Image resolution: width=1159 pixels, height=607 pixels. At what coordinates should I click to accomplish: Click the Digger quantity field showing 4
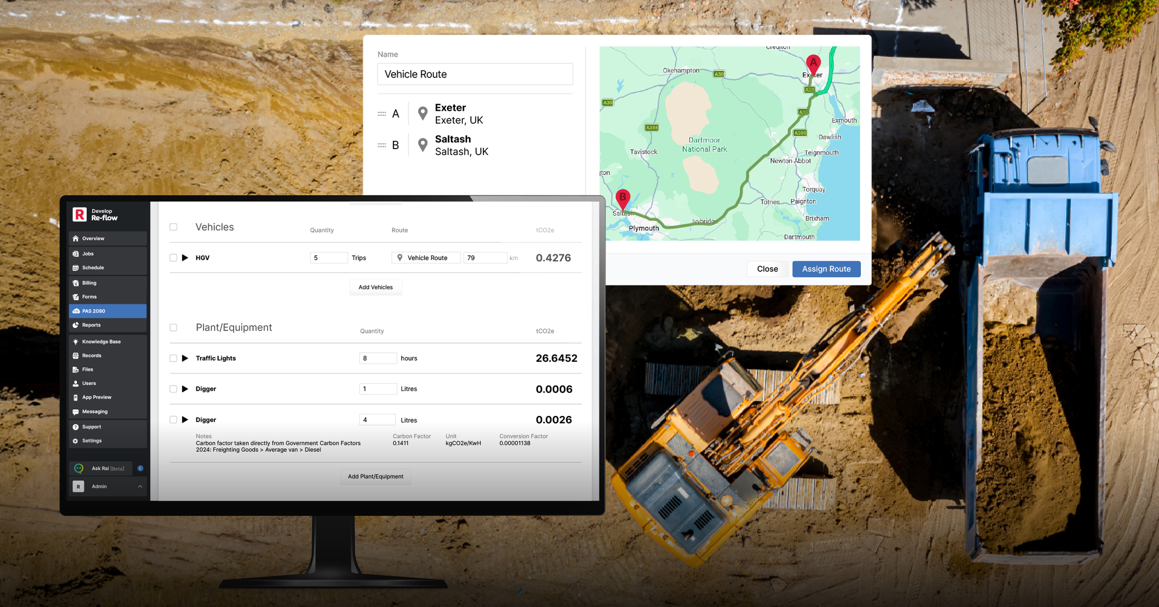click(378, 420)
